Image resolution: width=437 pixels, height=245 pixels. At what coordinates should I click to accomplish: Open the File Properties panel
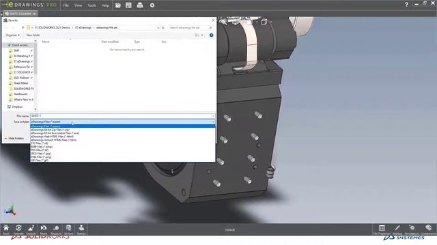click(382, 229)
